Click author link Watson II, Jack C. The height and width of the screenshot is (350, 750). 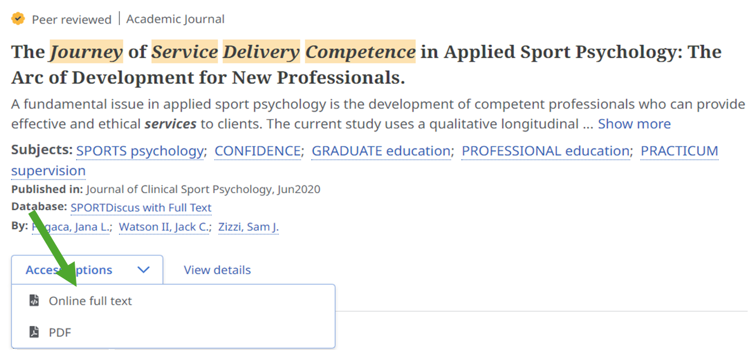click(x=164, y=227)
